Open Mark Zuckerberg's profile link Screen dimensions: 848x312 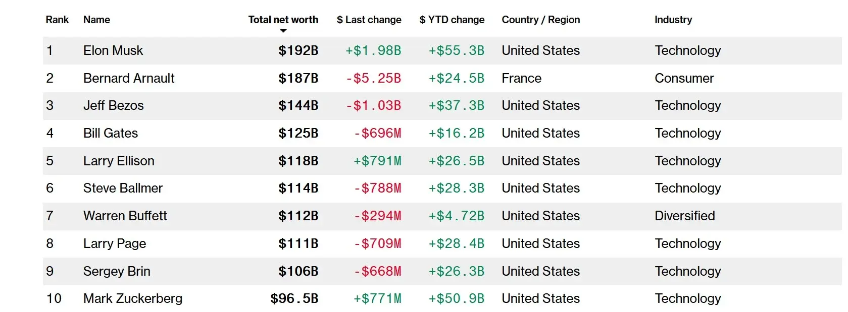point(133,298)
